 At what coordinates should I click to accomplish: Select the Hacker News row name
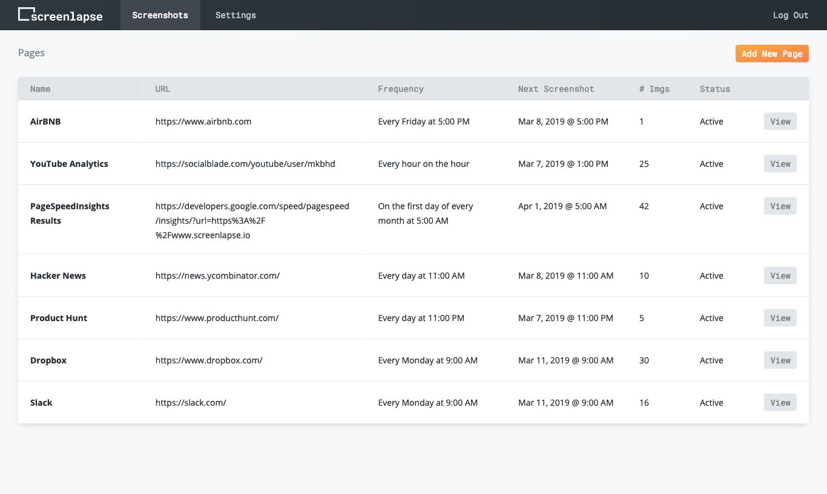coord(58,276)
